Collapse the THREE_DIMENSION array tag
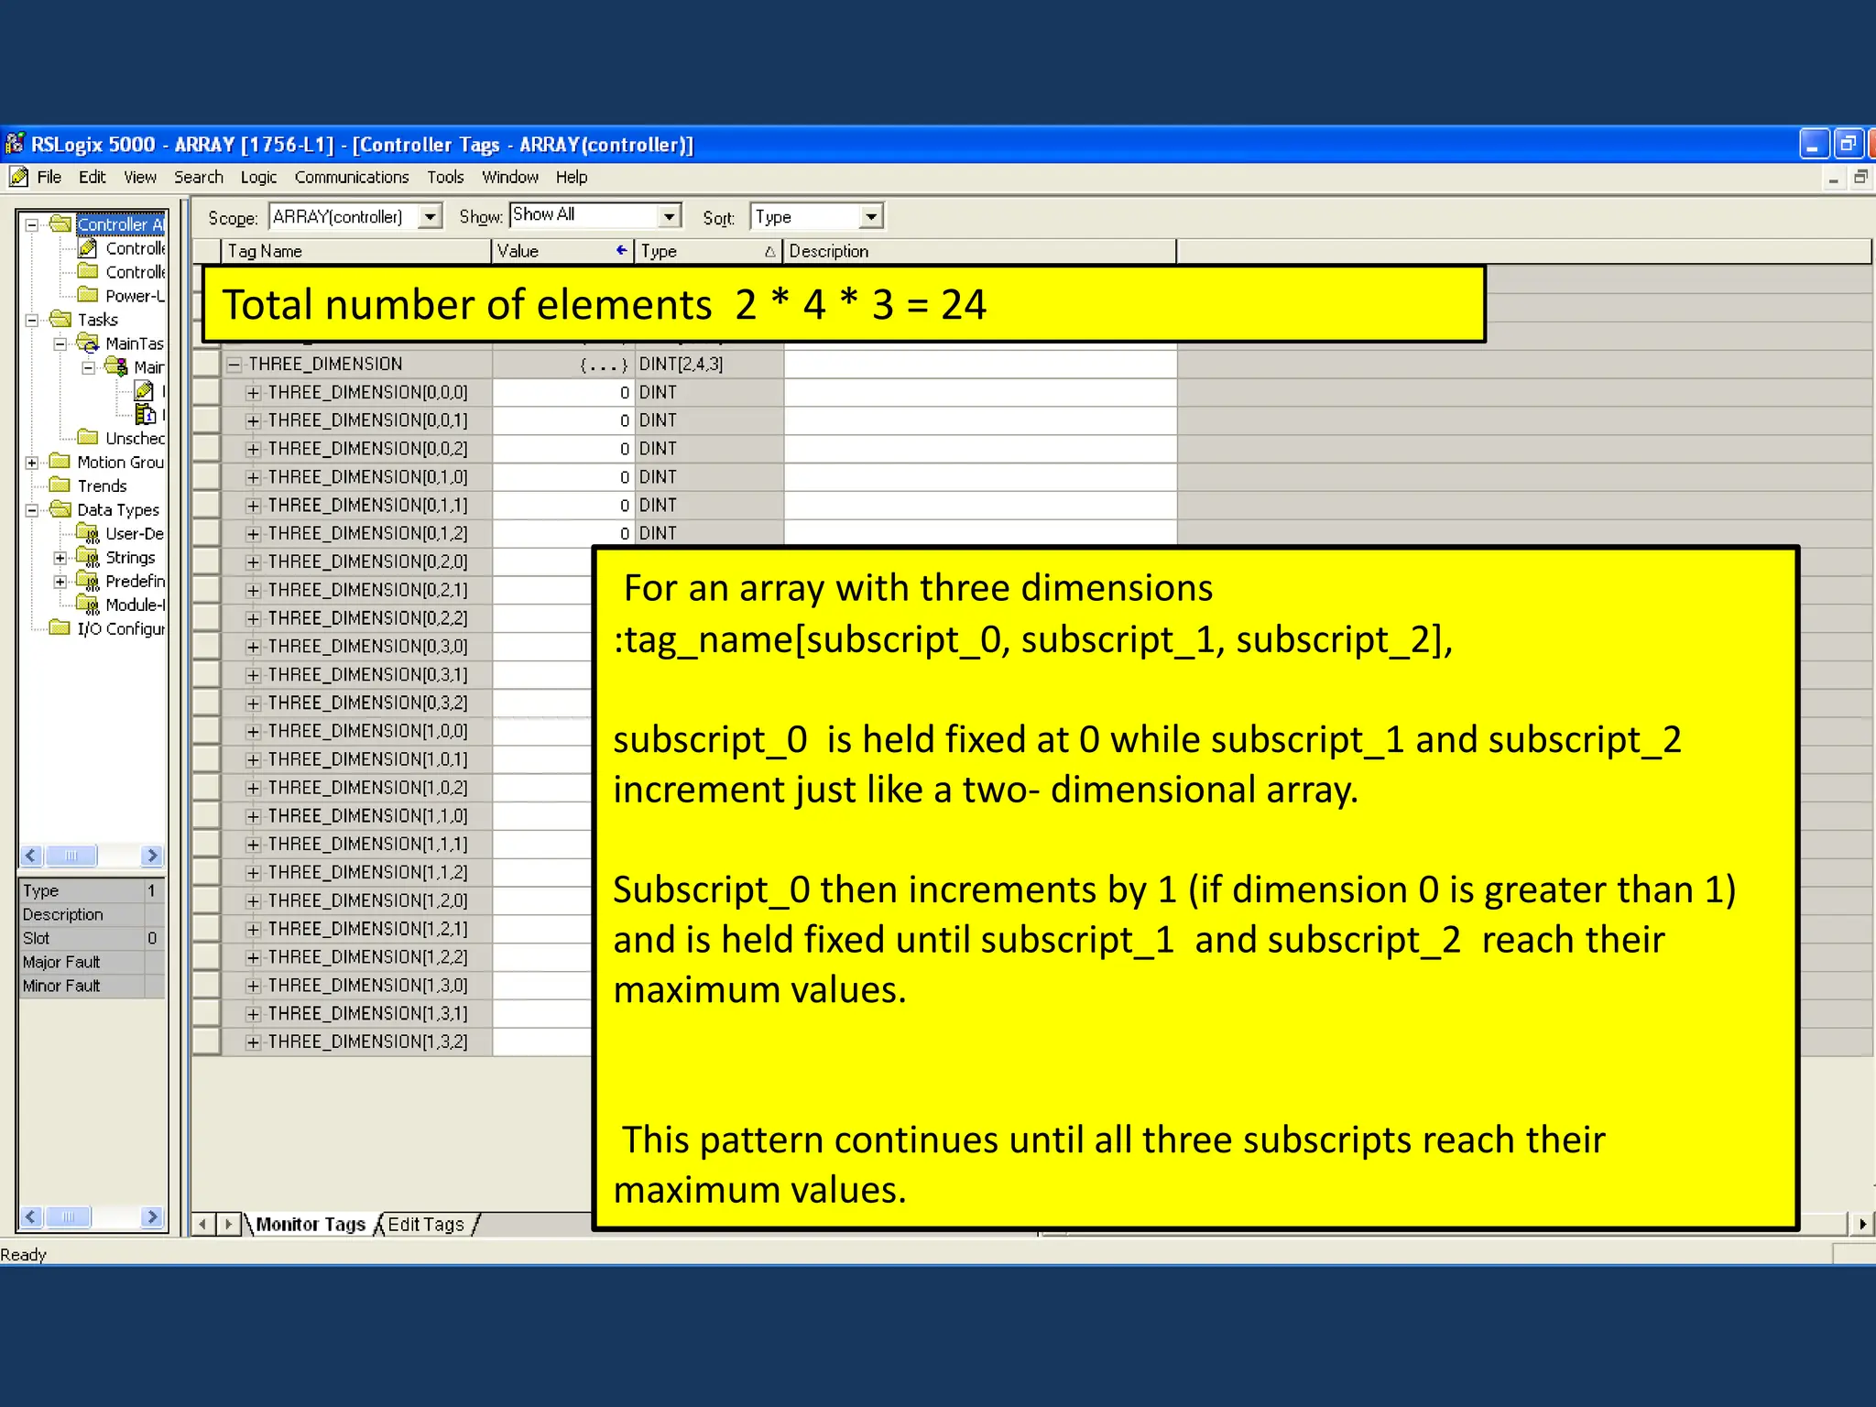This screenshot has height=1407, width=1876. pyautogui.click(x=234, y=365)
